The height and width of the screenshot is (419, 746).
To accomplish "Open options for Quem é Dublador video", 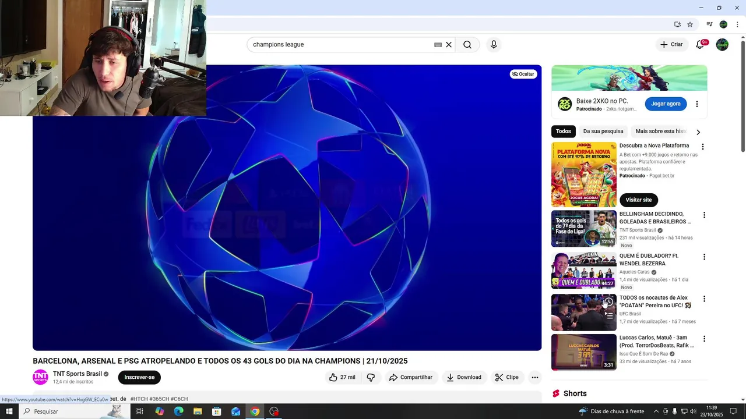I will tap(704, 257).
